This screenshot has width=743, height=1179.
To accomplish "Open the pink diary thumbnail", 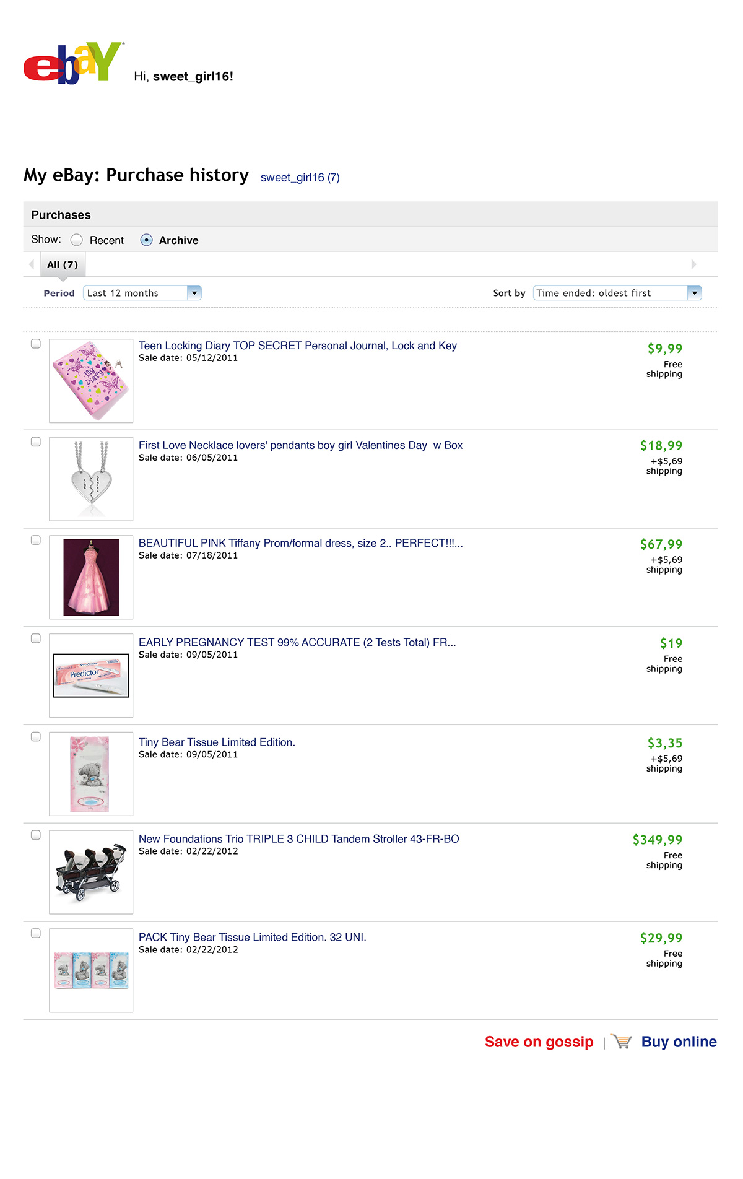I will (91, 381).
